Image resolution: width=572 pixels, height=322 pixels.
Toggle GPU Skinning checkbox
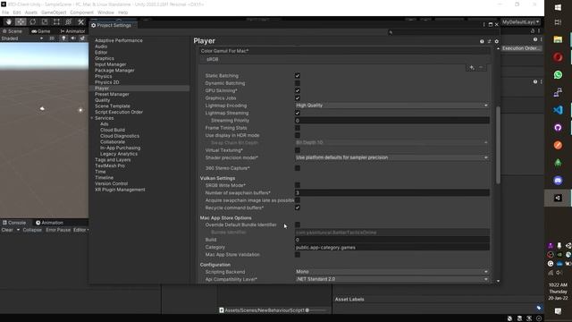(x=298, y=90)
